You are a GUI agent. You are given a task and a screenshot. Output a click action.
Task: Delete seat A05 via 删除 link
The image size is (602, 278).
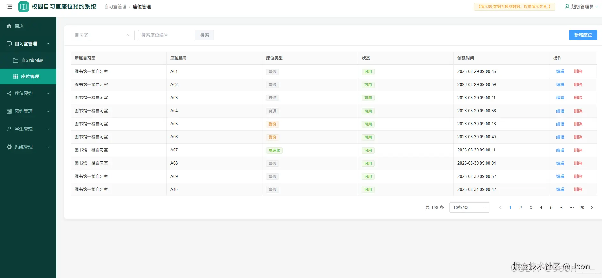tap(578, 124)
